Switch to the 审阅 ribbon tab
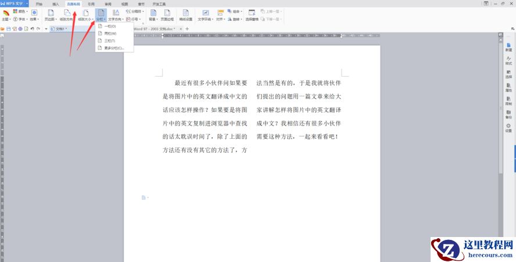The height and width of the screenshot is (262, 516). pos(108,4)
